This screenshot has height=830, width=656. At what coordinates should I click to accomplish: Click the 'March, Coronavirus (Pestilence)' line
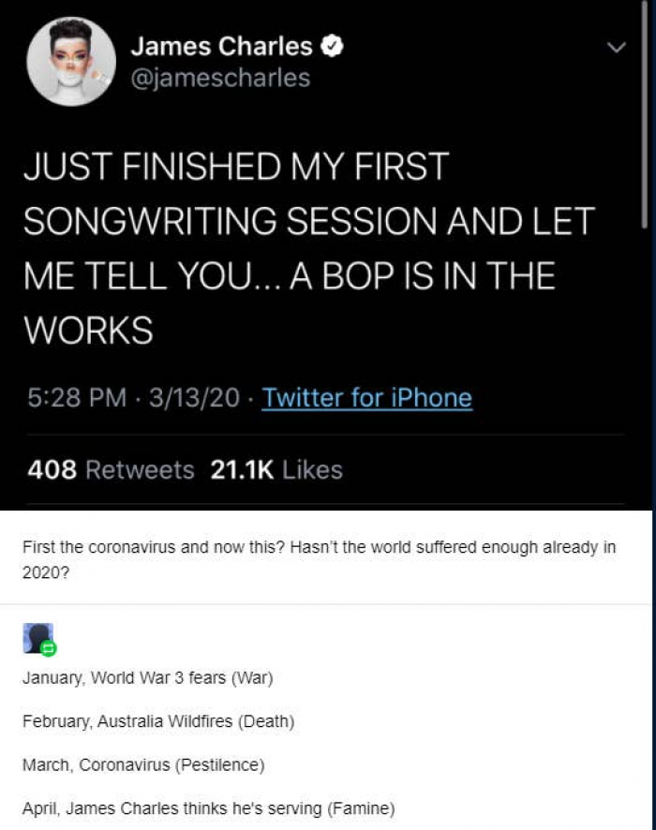(143, 764)
